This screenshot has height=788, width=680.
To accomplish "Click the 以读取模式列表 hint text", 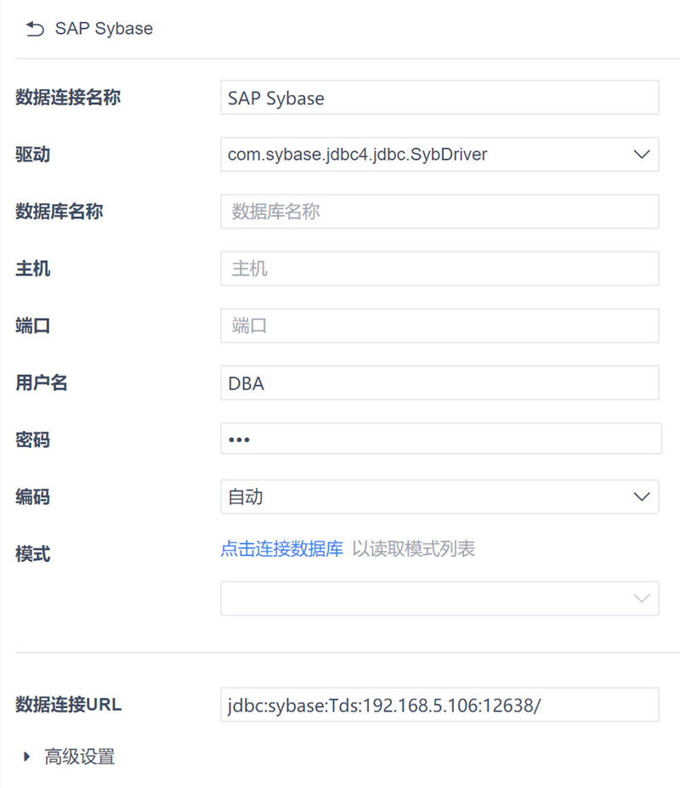I will pyautogui.click(x=414, y=549).
